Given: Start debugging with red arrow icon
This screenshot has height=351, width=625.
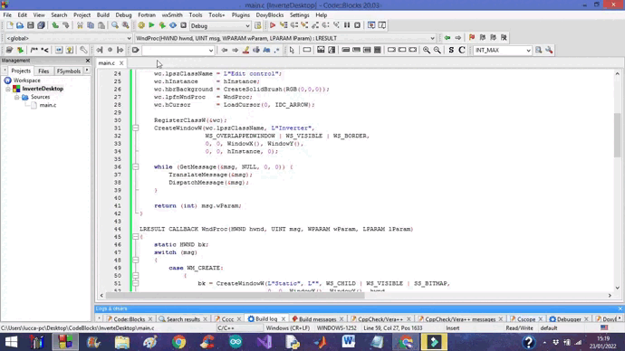Looking at the screenshot, I should click(273, 25).
